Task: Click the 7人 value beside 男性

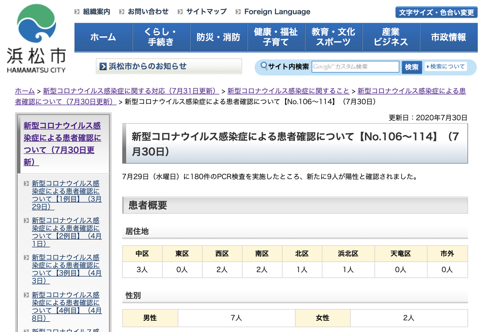Action: 237,318
